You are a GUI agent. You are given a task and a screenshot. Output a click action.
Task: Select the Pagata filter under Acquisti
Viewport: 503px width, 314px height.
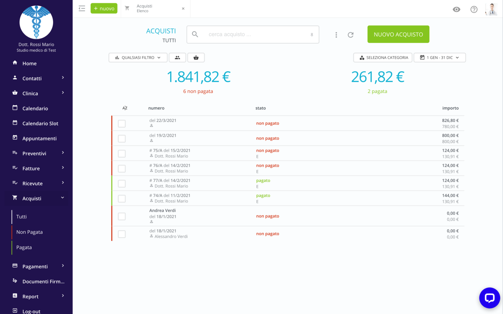click(x=24, y=247)
